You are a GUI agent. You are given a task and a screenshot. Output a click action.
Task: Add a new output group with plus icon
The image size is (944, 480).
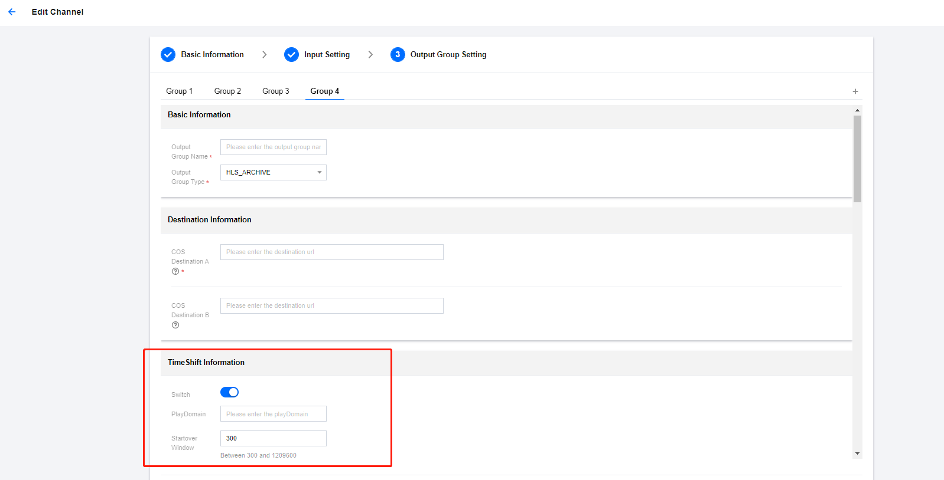tap(855, 91)
